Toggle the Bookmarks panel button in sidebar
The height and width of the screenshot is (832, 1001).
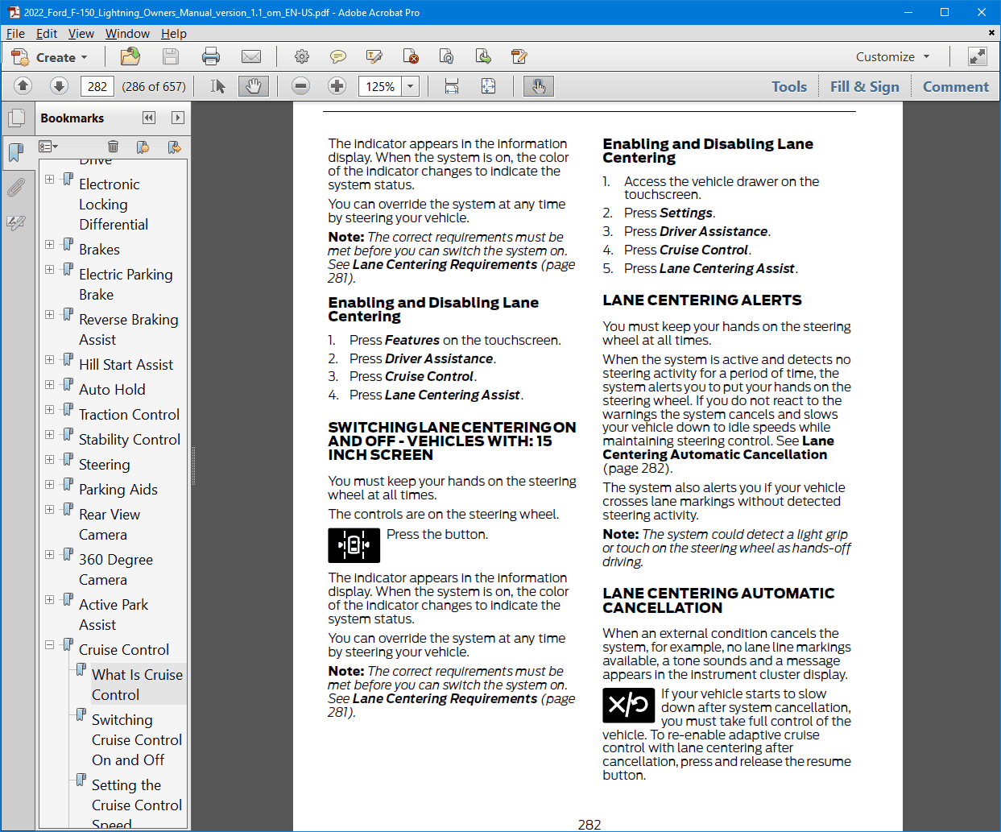[x=16, y=152]
